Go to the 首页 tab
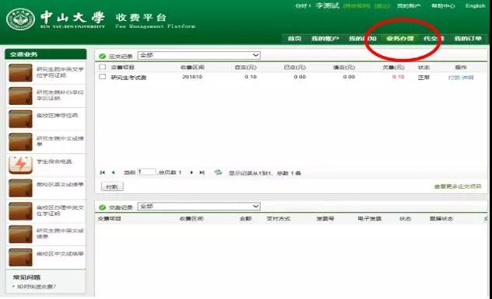492x299 pixels. pyautogui.click(x=294, y=39)
